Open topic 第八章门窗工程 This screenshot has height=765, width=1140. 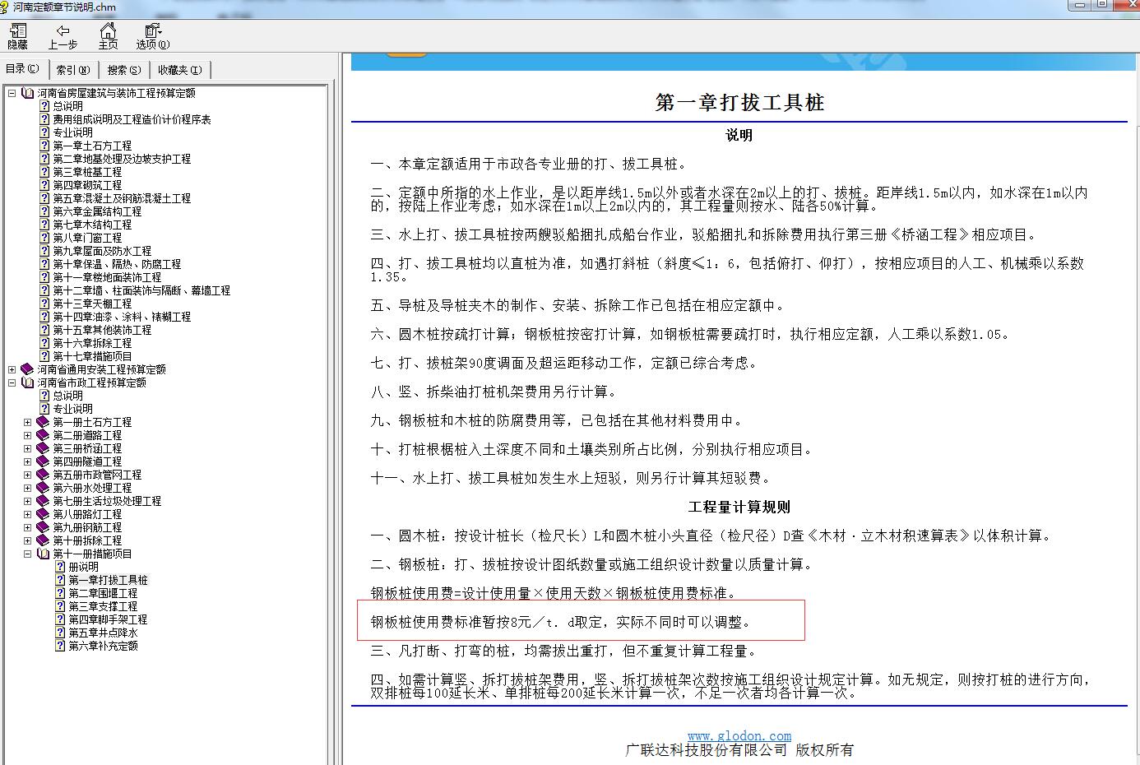[x=87, y=238]
